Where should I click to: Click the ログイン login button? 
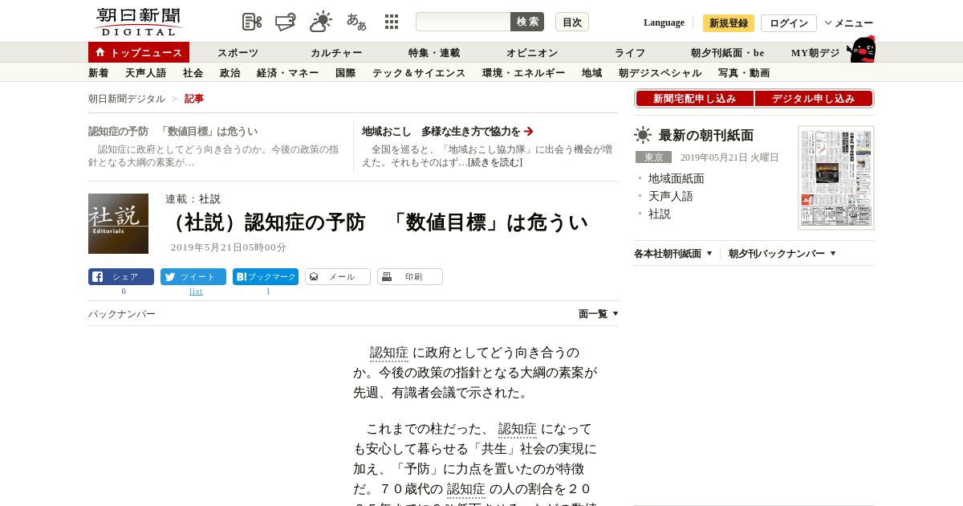789,23
